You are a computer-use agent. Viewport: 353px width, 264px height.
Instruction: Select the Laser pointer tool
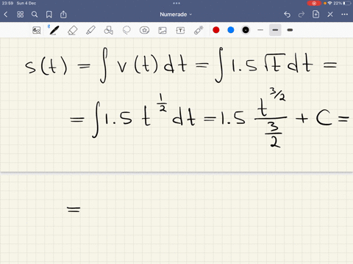pyautogui.click(x=199, y=30)
